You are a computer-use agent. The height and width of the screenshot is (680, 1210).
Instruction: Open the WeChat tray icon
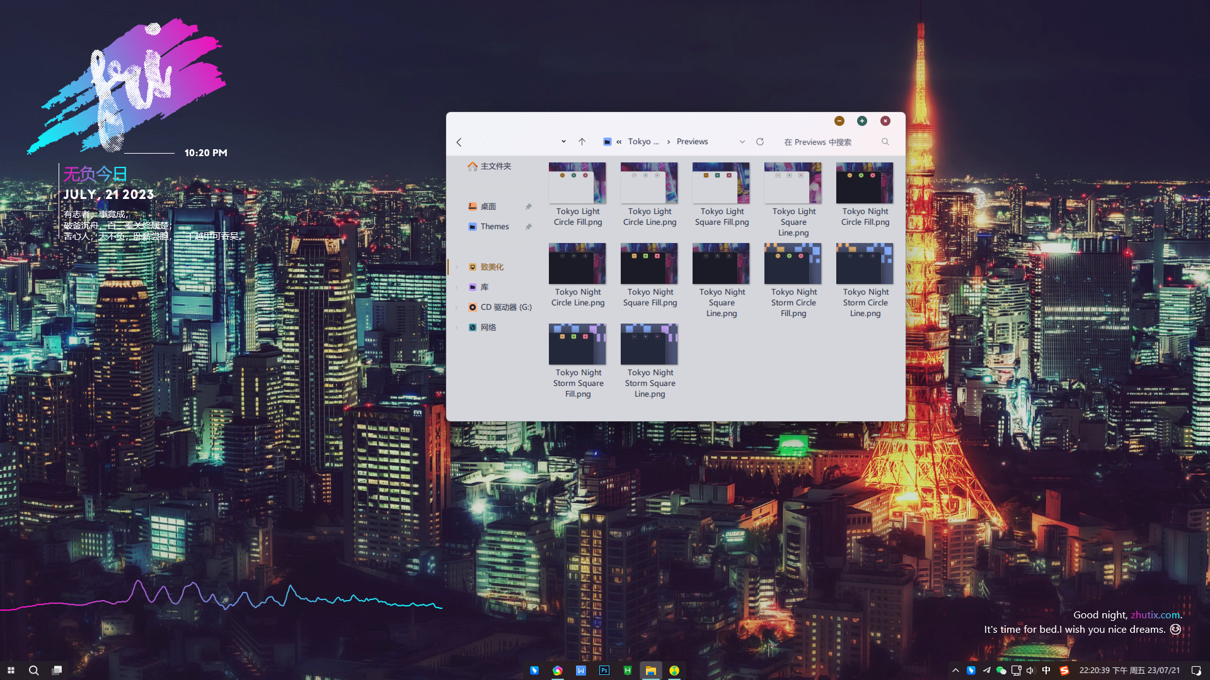[1001, 671]
